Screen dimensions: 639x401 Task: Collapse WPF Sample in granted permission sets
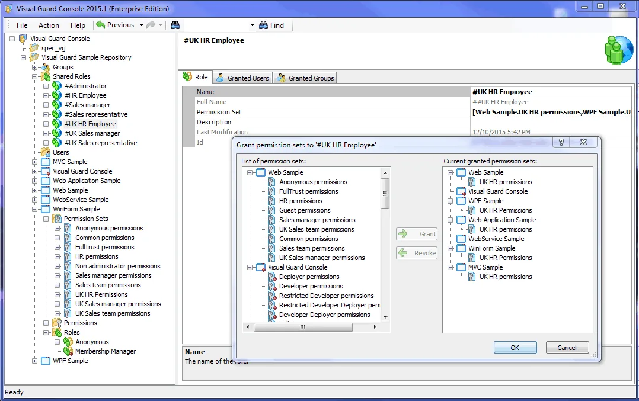click(451, 201)
